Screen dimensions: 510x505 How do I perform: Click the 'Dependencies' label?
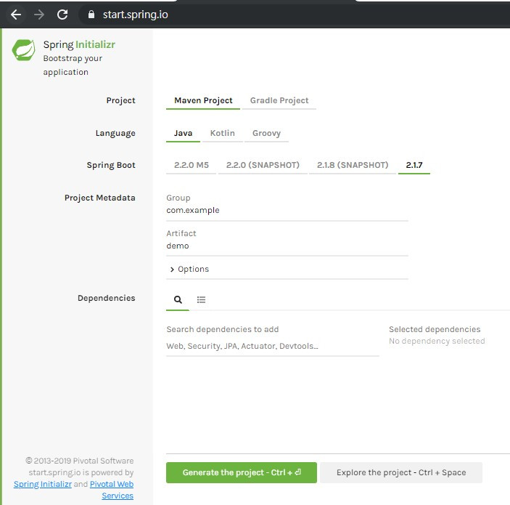(107, 298)
